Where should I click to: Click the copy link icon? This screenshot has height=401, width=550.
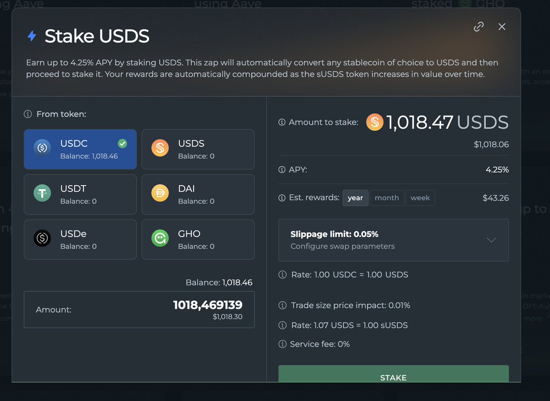pos(478,27)
